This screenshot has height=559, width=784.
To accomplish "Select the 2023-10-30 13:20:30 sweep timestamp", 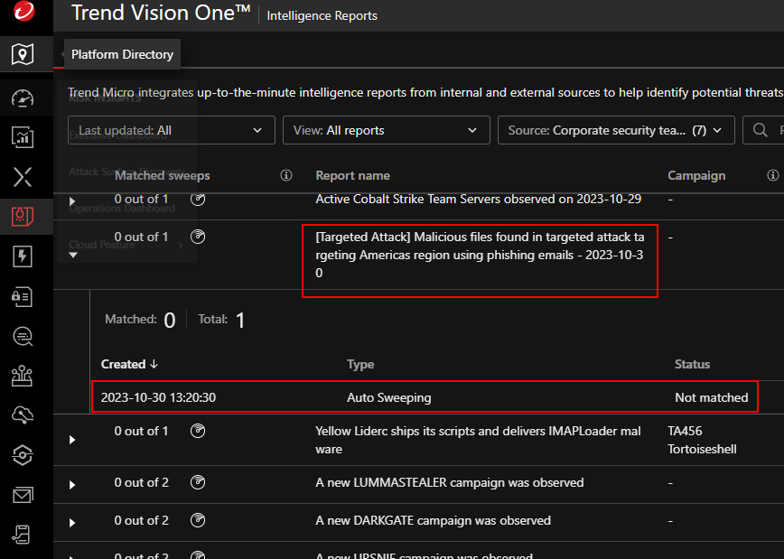I will tap(158, 397).
